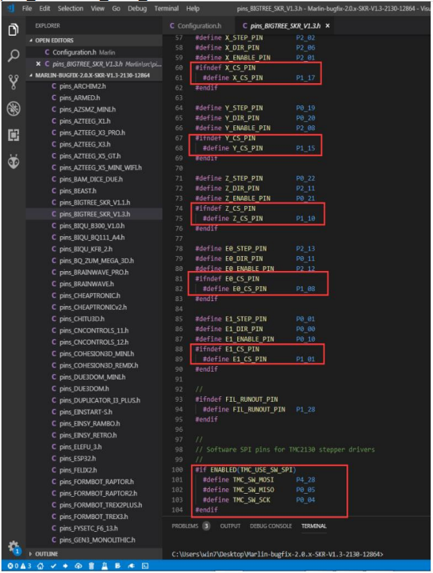Switch to the PROBLEMS panel tab
Viewport: 433px width, 573px height.
[x=190, y=526]
